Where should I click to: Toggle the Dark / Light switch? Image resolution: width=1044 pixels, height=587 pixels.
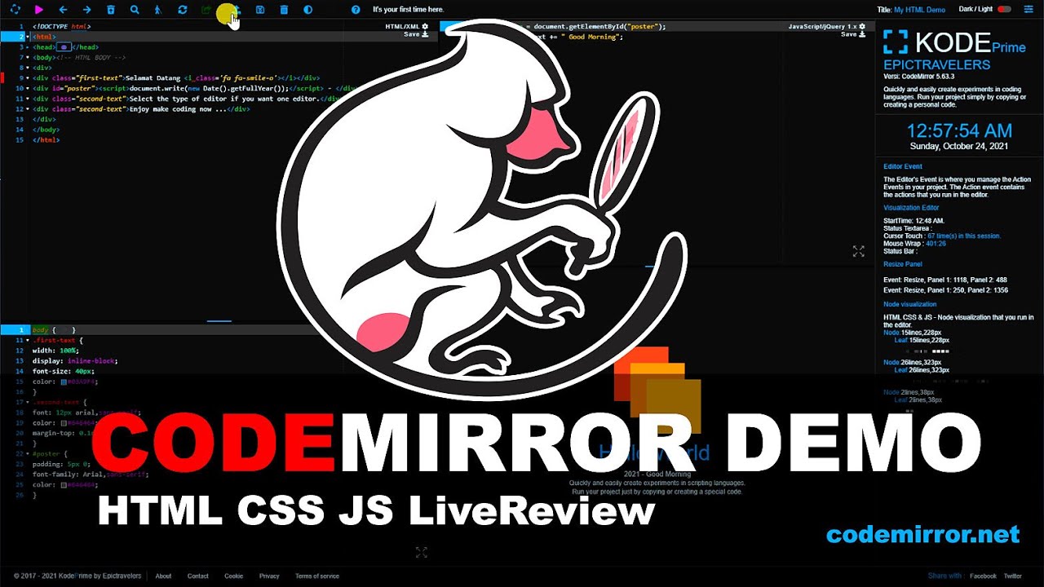pyautogui.click(x=1004, y=10)
